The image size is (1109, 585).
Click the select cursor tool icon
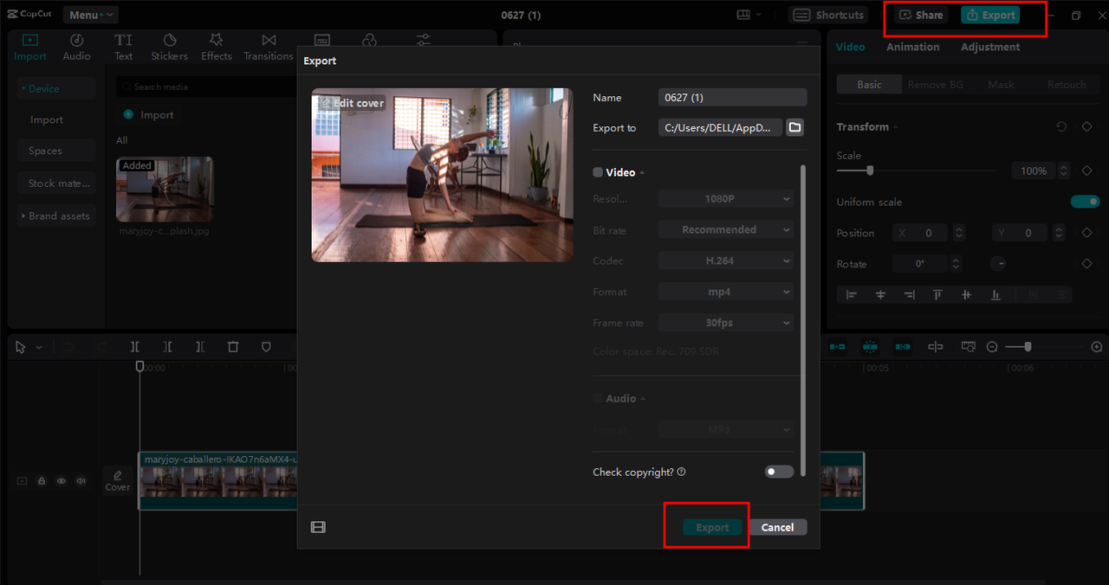(21, 346)
